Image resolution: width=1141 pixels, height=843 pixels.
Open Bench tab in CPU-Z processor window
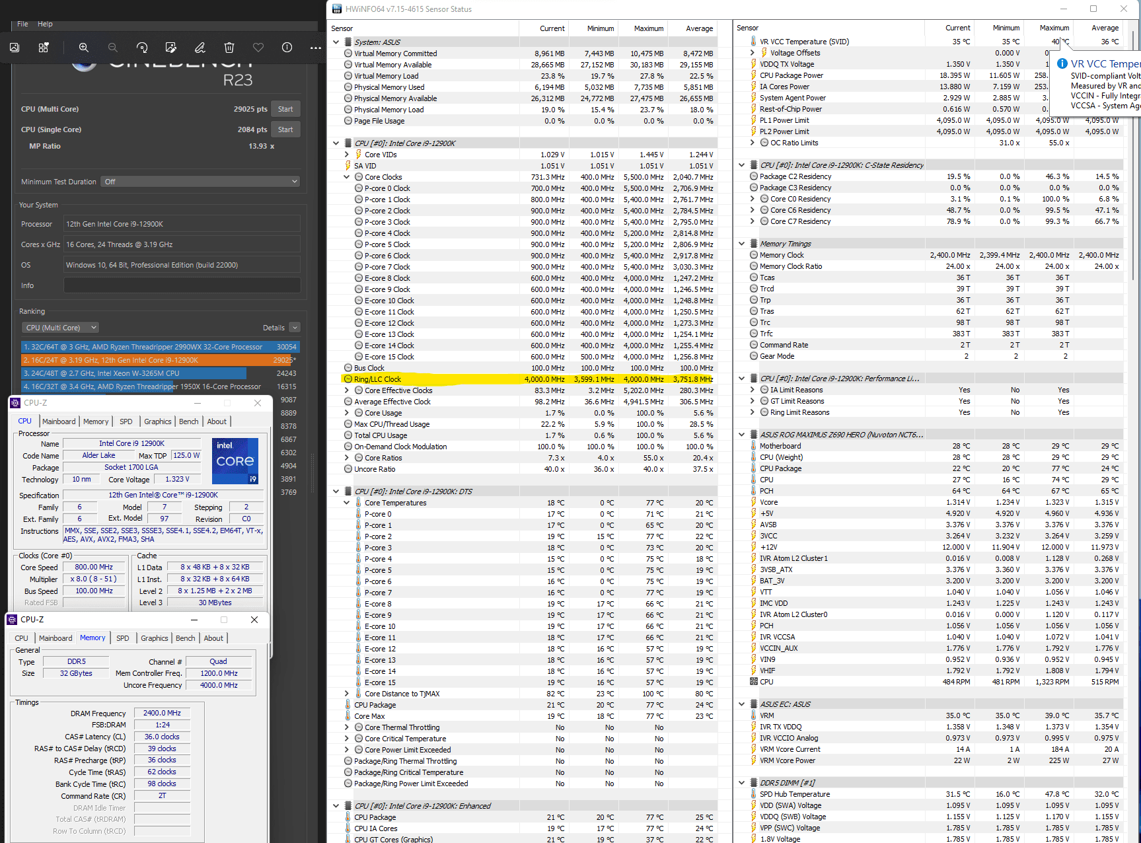(189, 421)
